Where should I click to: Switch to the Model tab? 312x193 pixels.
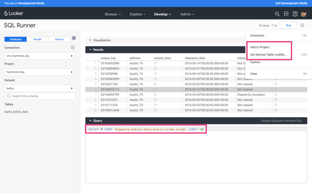coord(37,39)
